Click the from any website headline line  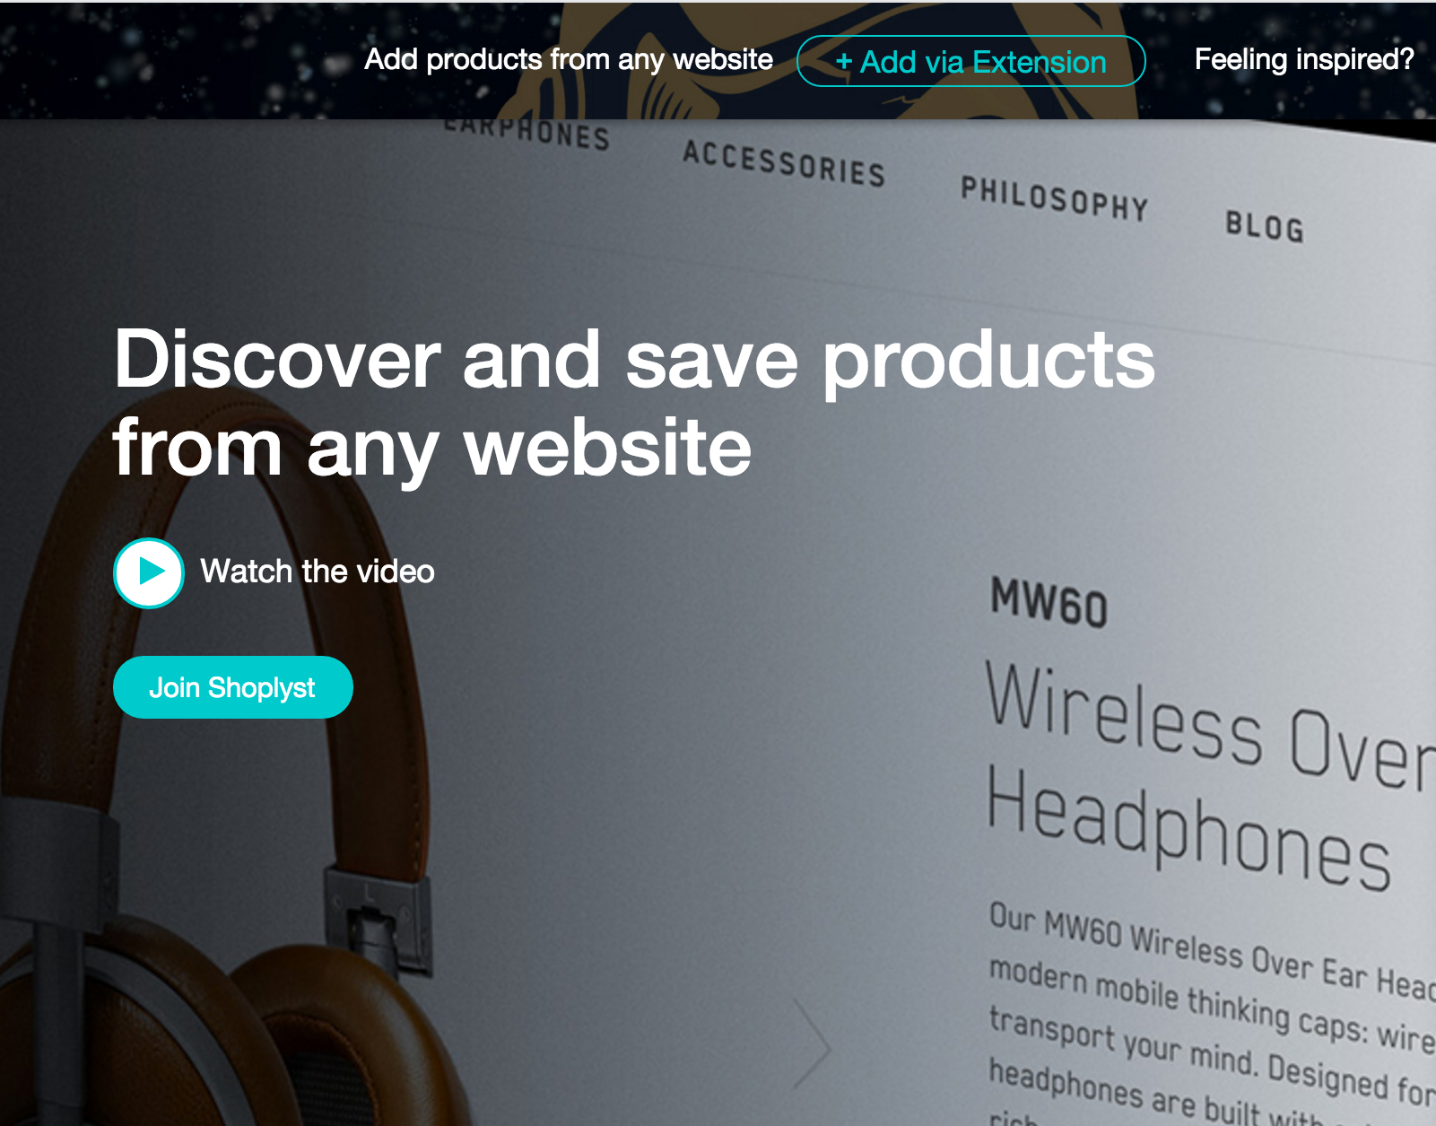432,449
